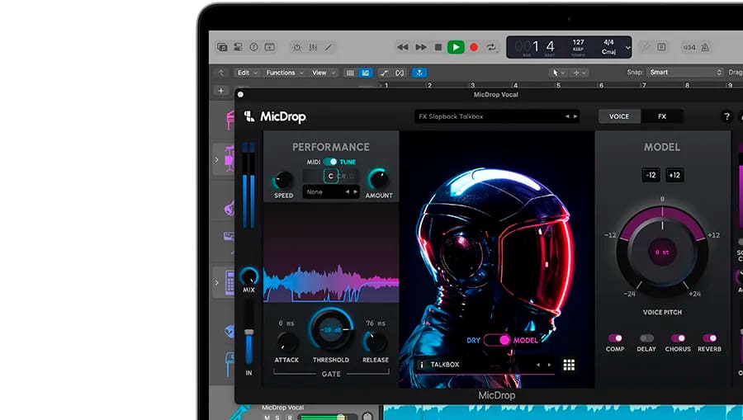Viewport: 743px width, 420px height.
Task: Open the LCD display mode chevron
Action: coord(627,47)
